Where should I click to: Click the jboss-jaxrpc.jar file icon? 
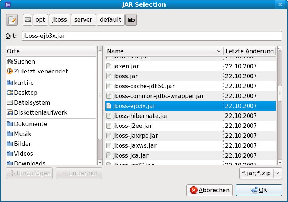[109, 136]
